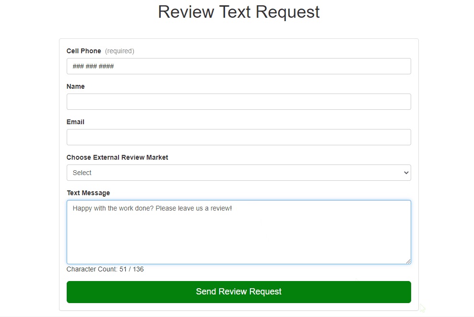Screen dimensions: 474x317
Task: Click the 'Choose External Review Market' label
Action: coord(117,157)
